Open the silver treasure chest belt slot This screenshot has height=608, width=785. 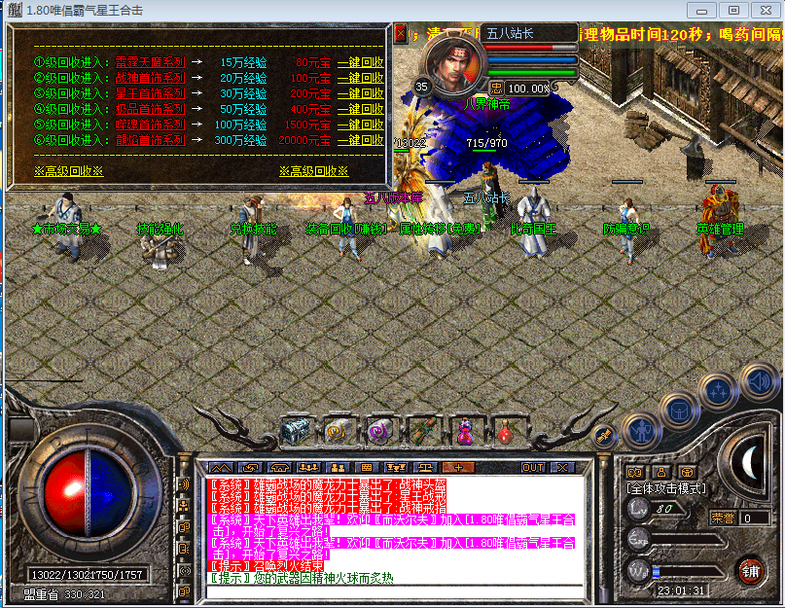pos(296,431)
